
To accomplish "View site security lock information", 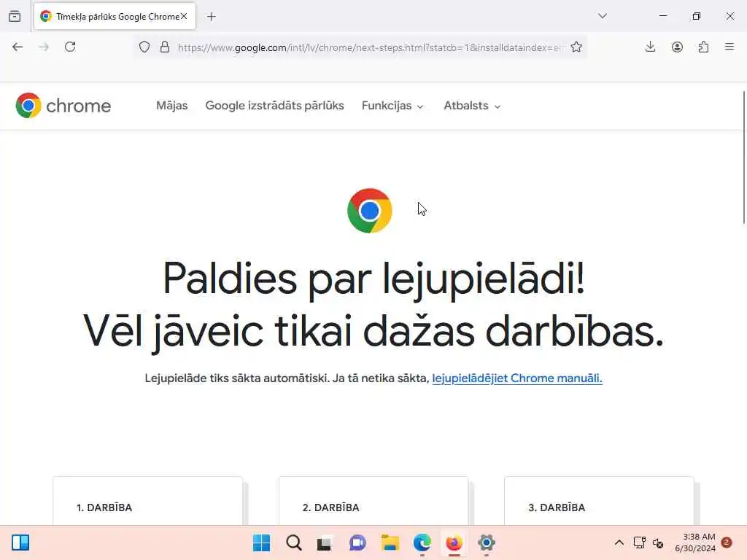I will coord(165,47).
